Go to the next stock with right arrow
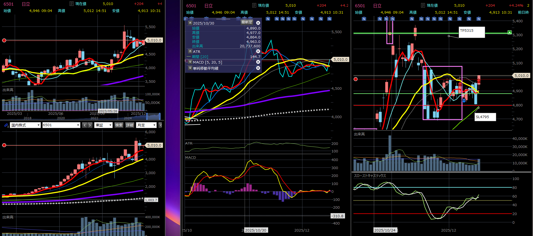The image size is (533, 236). [x=90, y=125]
